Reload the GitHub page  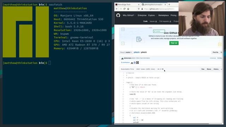coord(124,9)
